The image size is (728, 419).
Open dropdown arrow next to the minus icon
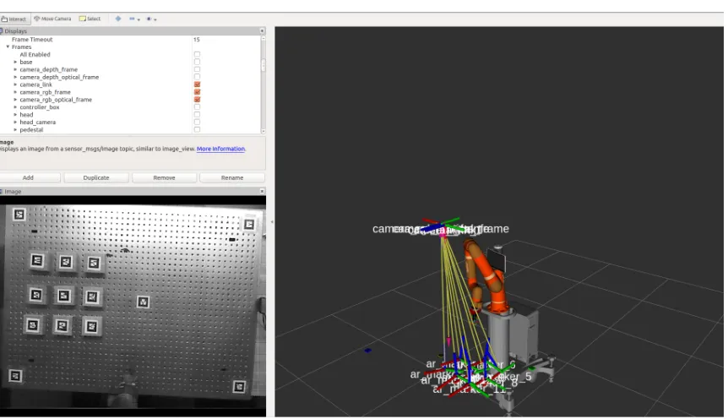(x=139, y=19)
